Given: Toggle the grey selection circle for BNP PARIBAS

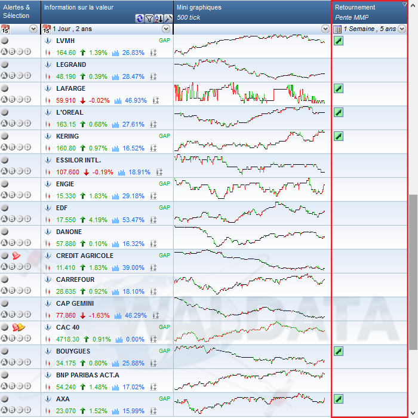Looking at the screenshot, I should click(x=5, y=375).
